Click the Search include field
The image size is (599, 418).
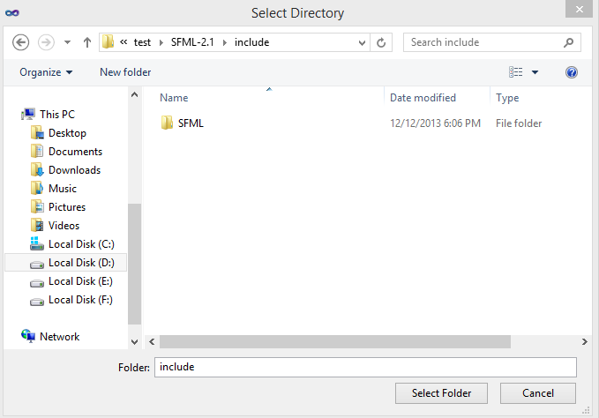coord(492,42)
